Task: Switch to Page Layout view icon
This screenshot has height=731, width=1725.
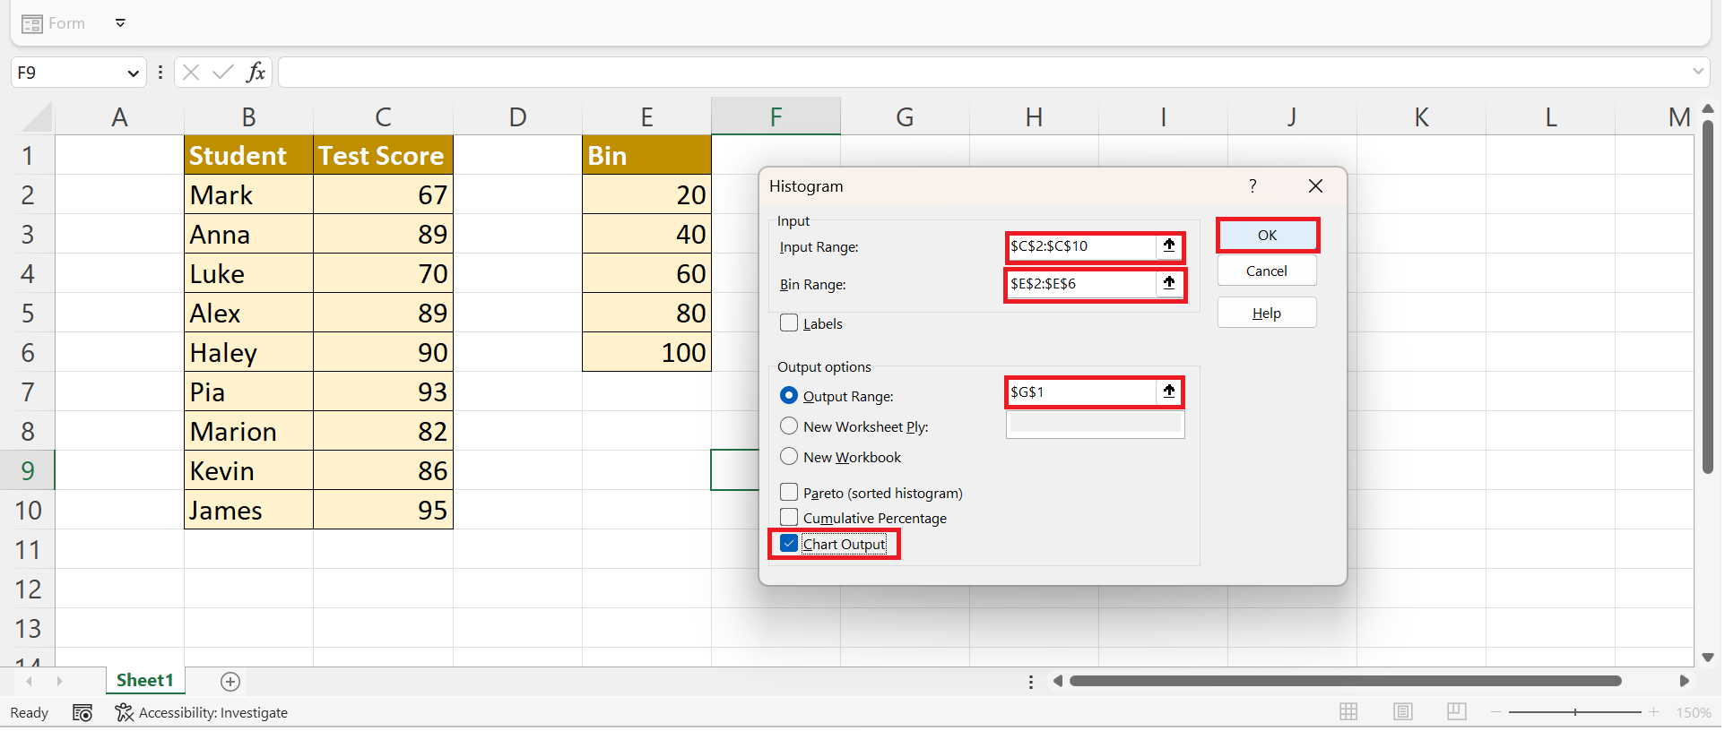Action: coord(1402,711)
